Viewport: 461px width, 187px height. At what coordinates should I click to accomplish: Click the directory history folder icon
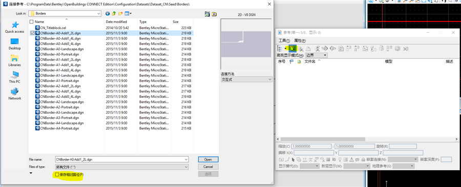214,14
